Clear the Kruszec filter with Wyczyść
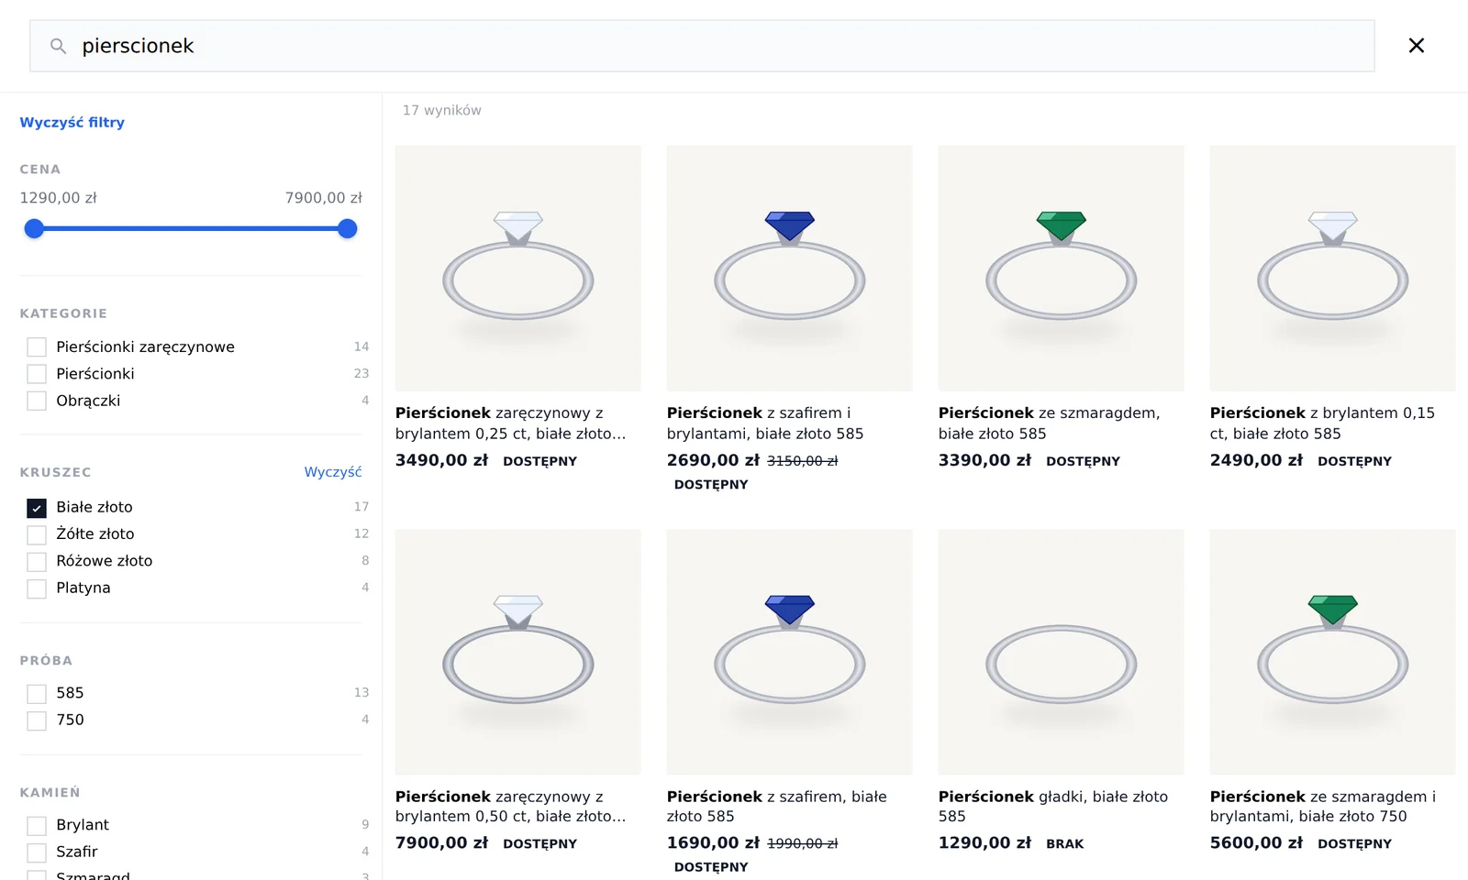Viewport: 1468px width, 880px height. [x=333, y=472]
